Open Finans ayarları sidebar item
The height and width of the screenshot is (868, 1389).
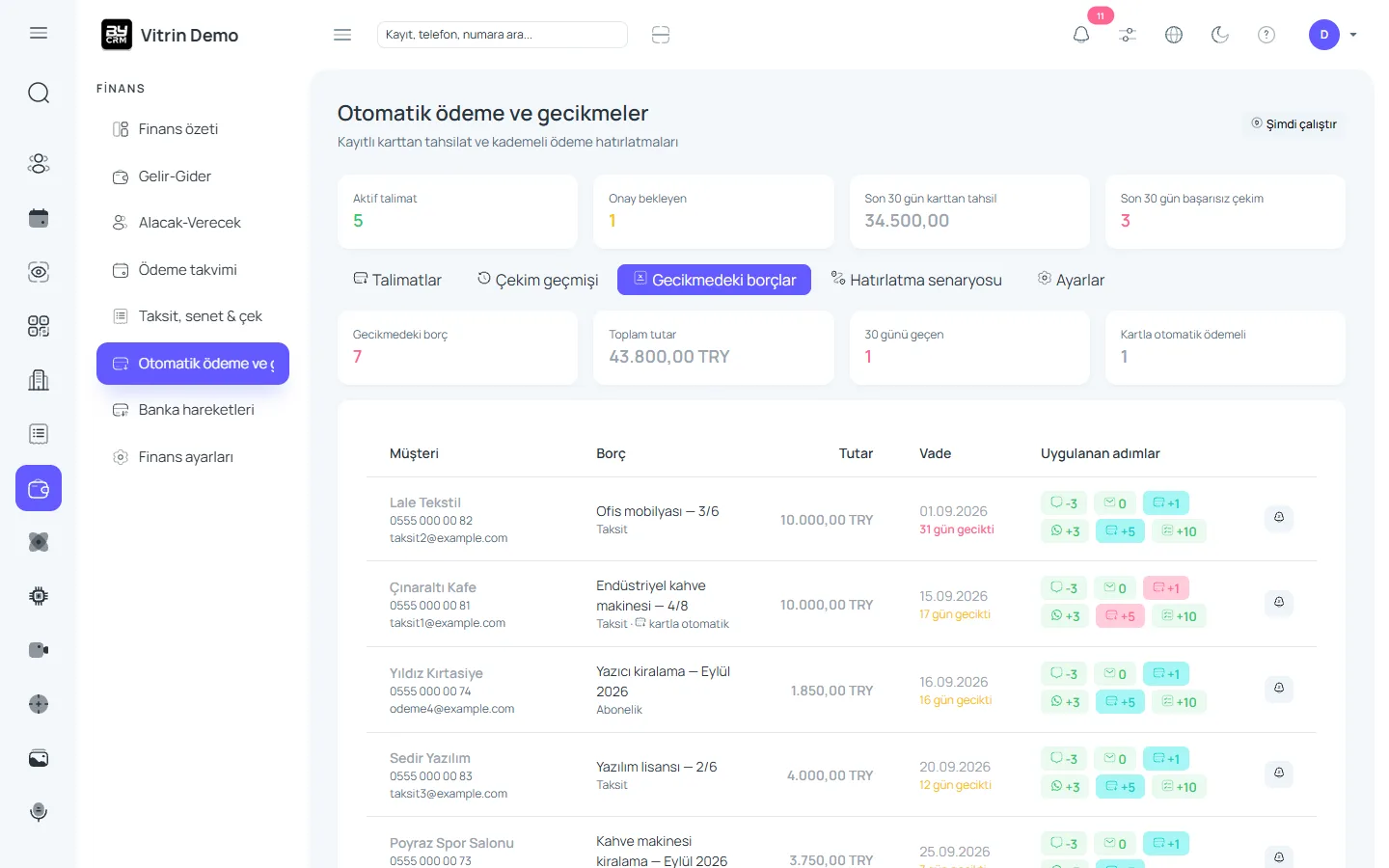(193, 457)
